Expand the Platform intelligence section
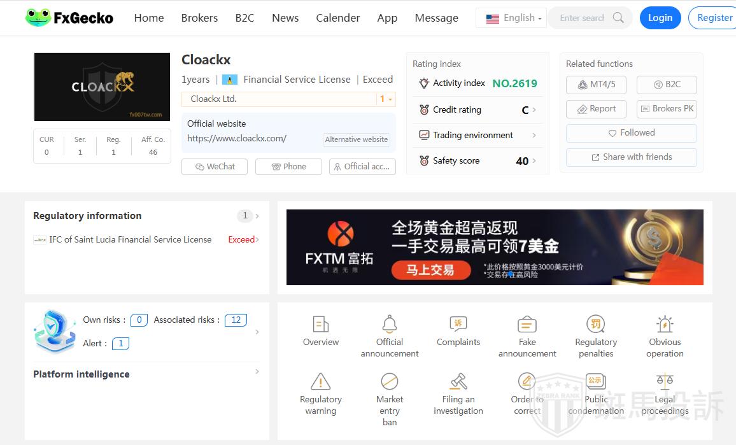This screenshot has height=445, width=736. [257, 372]
